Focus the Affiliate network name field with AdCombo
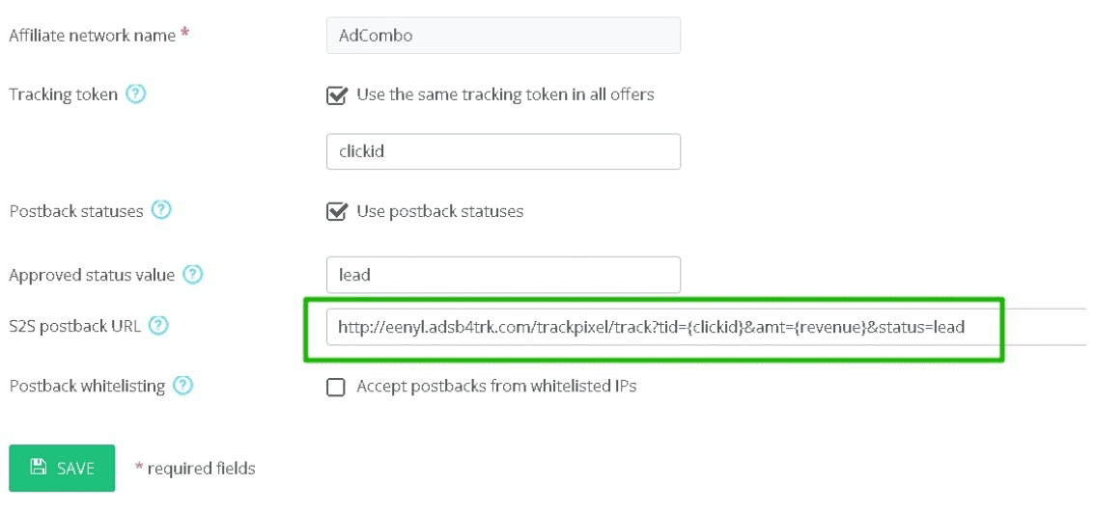The width and height of the screenshot is (1096, 511). tap(503, 36)
